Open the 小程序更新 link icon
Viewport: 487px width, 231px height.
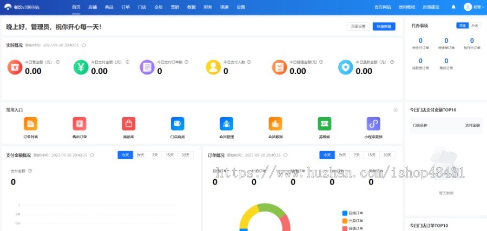[x=373, y=124]
